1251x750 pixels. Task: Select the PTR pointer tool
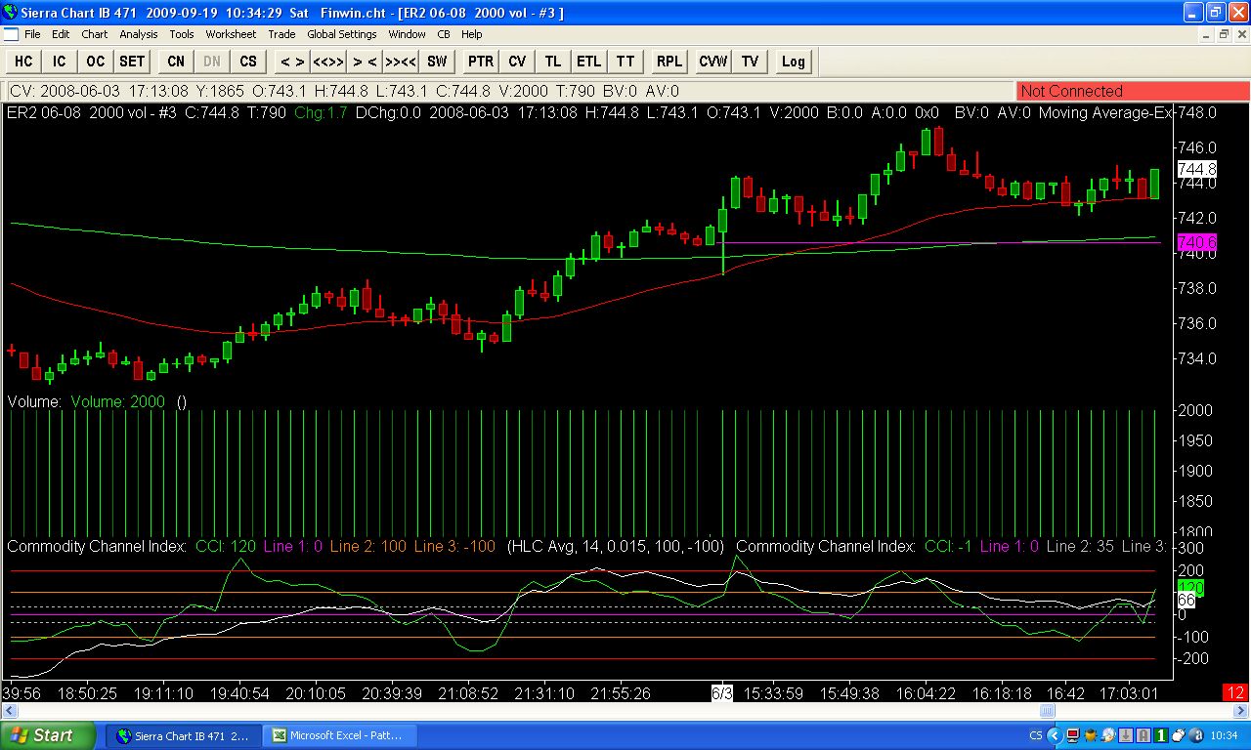(x=481, y=62)
